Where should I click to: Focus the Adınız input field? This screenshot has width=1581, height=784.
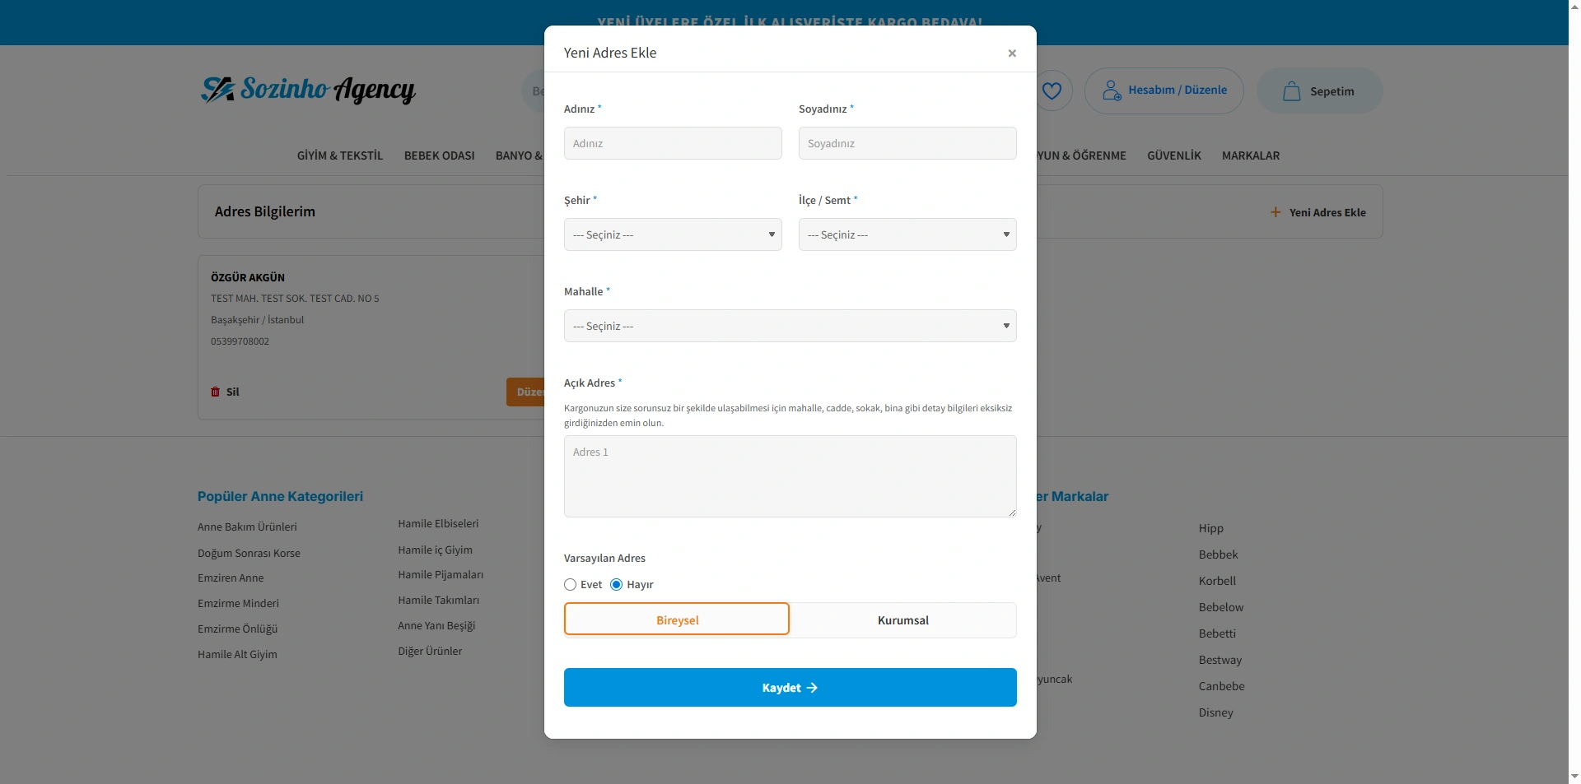pos(673,143)
